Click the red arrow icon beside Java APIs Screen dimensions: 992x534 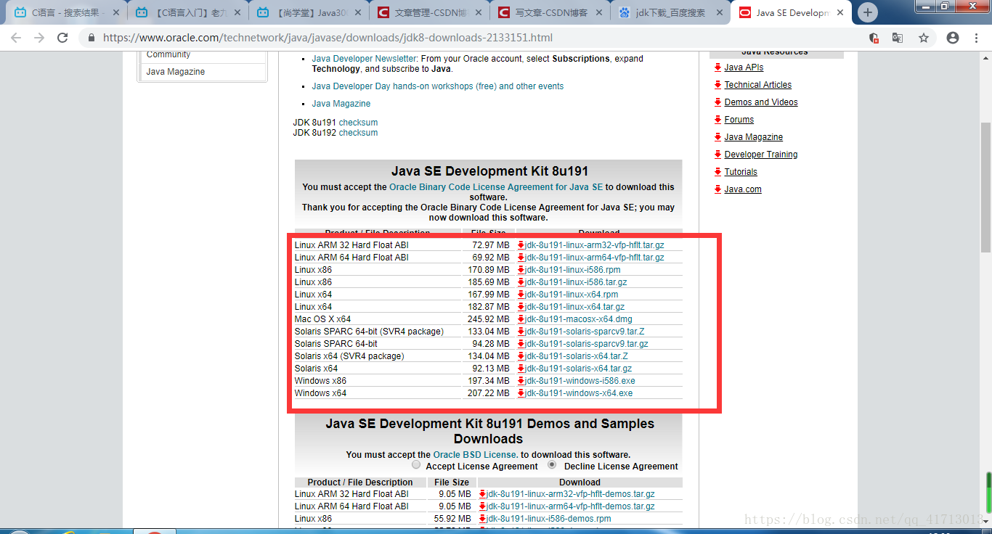[718, 67]
